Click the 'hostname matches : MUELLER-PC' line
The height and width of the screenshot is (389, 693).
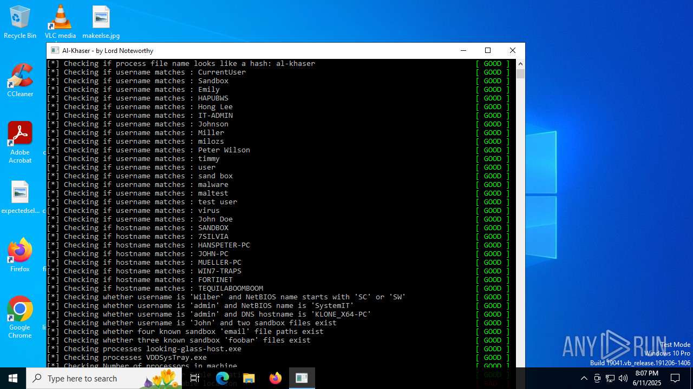[x=144, y=263]
